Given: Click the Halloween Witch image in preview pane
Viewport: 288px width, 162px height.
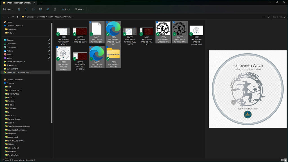Looking at the screenshot, I should coord(247,89).
